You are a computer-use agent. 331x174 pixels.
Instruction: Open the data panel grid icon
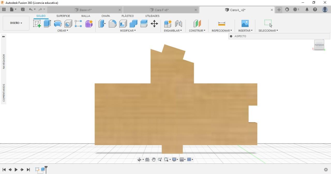4,10
